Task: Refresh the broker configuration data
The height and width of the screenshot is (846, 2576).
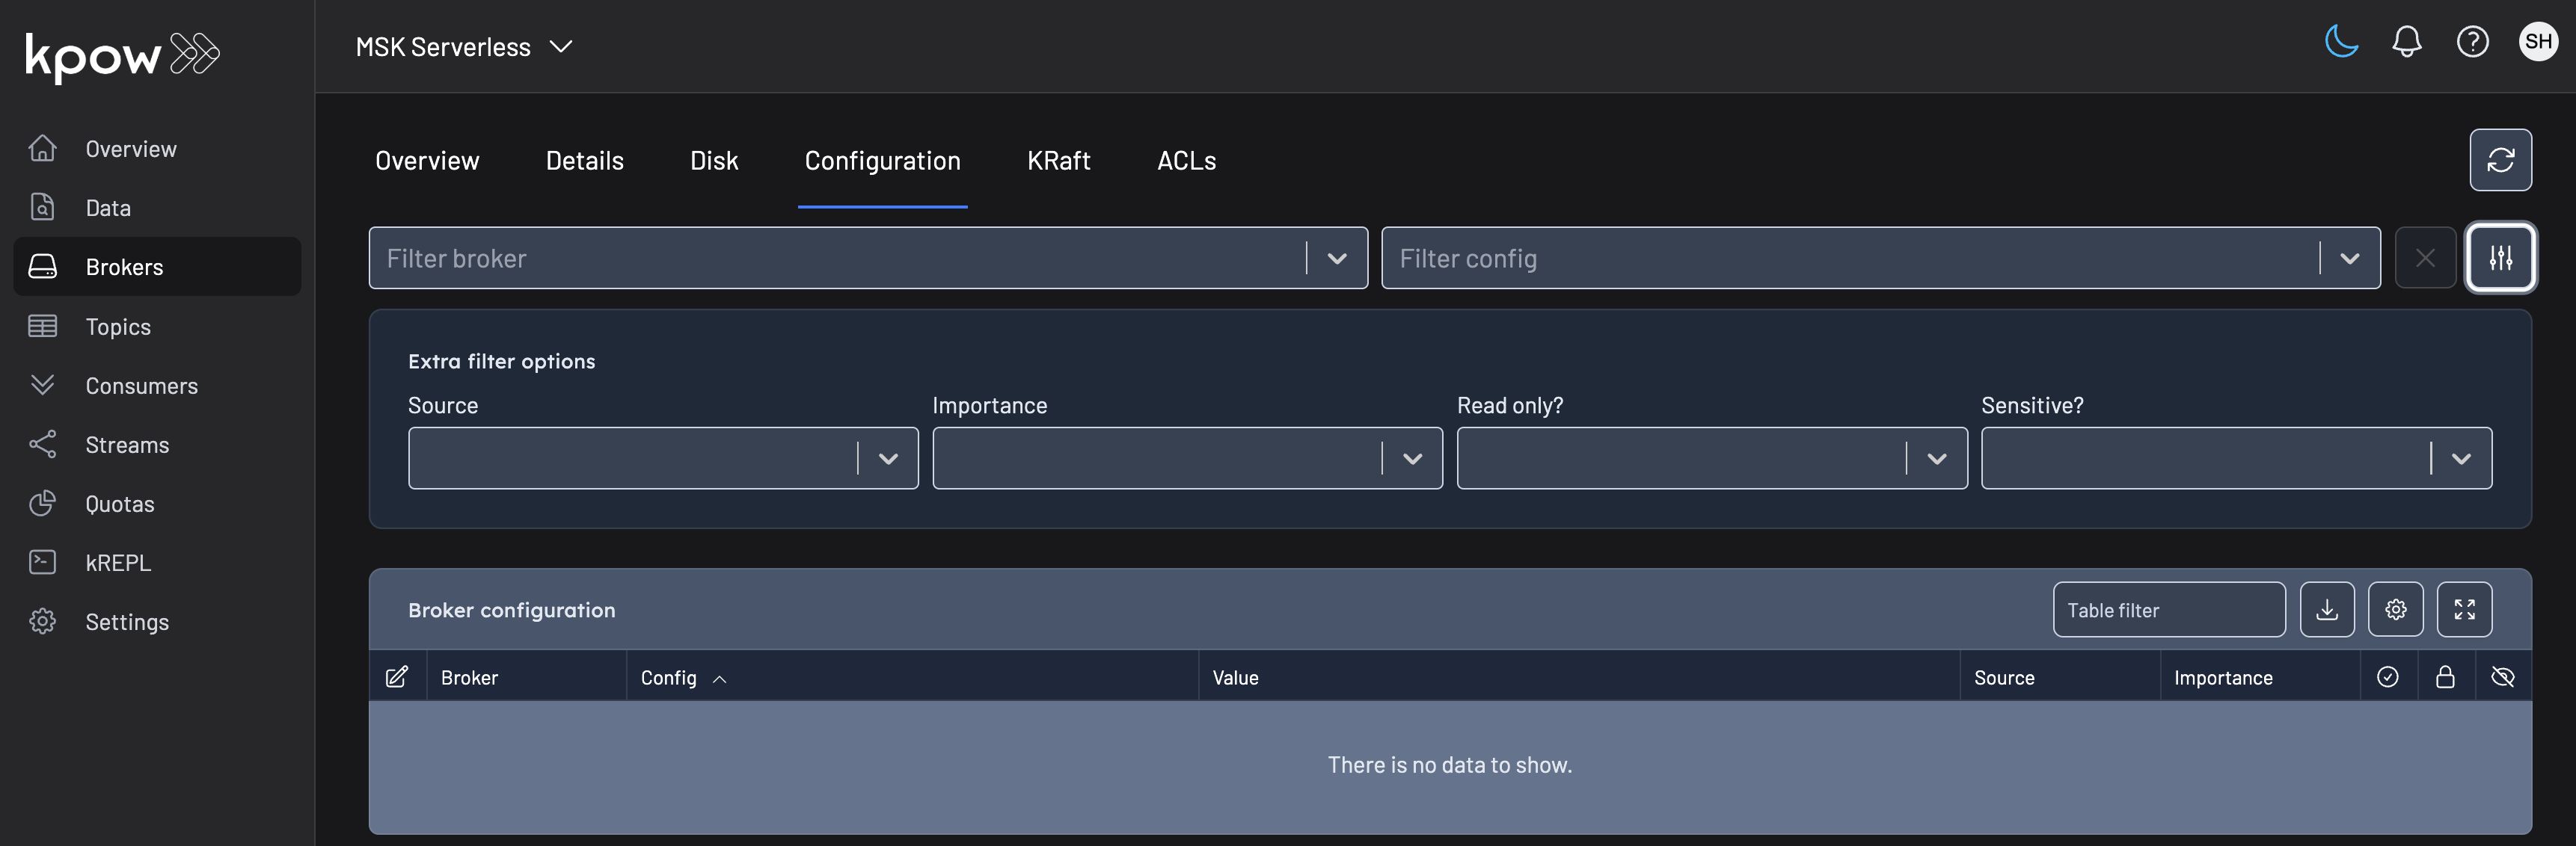Action: click(x=2500, y=160)
